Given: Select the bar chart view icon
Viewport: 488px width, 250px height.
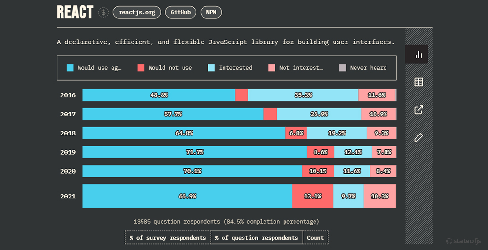Looking at the screenshot, I should coord(418,54).
